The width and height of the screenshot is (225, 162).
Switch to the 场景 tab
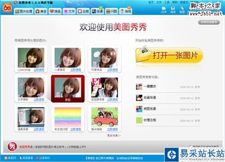tap(97, 11)
